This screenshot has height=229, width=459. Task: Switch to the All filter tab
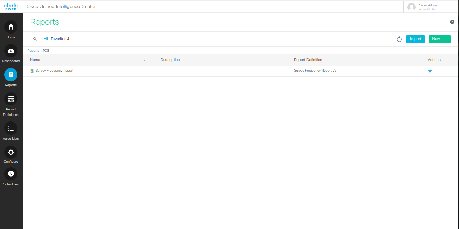tap(46, 39)
